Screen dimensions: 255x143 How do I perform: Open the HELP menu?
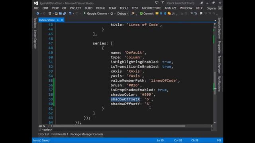[x=199, y=8]
